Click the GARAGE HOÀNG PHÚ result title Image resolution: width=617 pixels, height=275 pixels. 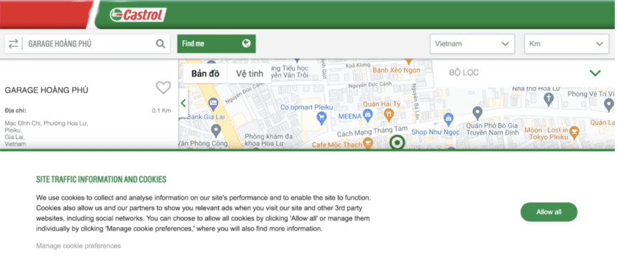(x=46, y=91)
